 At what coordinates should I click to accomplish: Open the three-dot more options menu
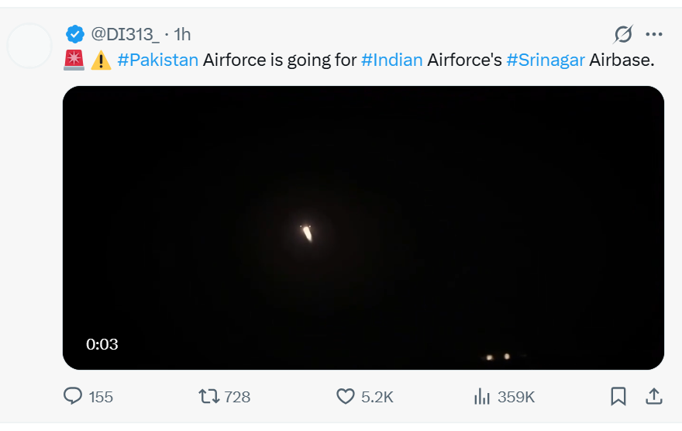654,34
